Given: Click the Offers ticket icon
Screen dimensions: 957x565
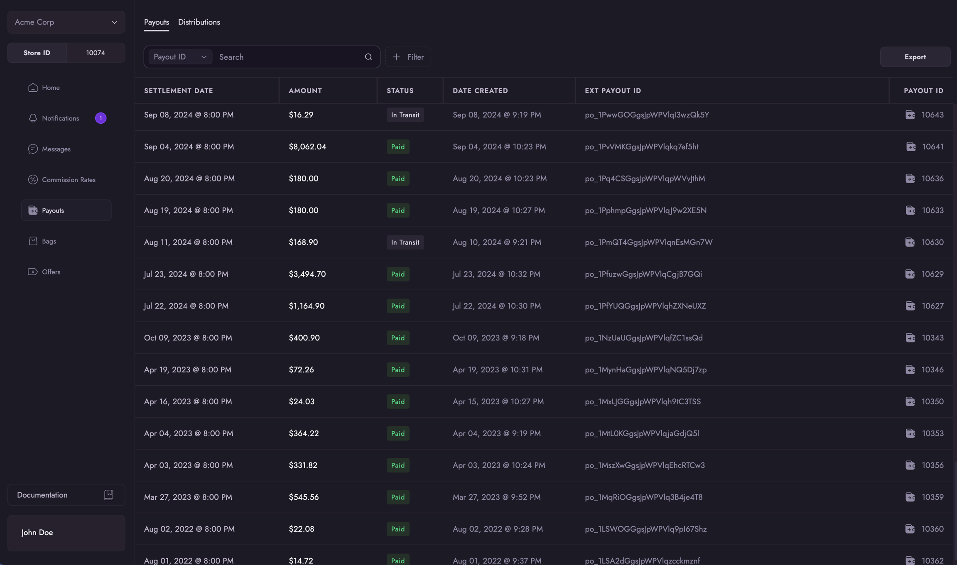Looking at the screenshot, I should click(x=33, y=272).
